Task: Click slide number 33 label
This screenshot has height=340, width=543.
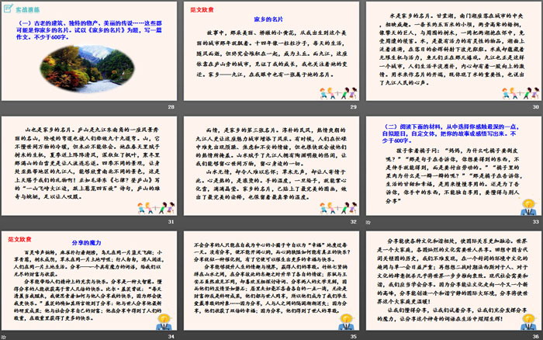Action: [x=536, y=221]
